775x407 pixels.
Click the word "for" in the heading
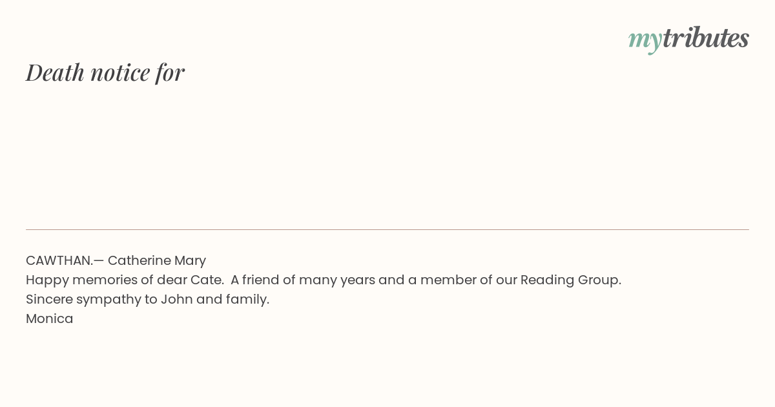(170, 72)
